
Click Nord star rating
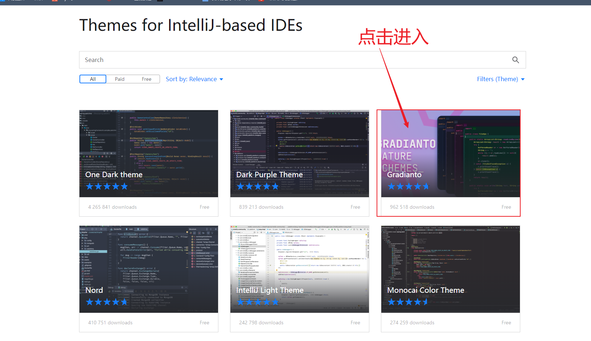coord(107,302)
